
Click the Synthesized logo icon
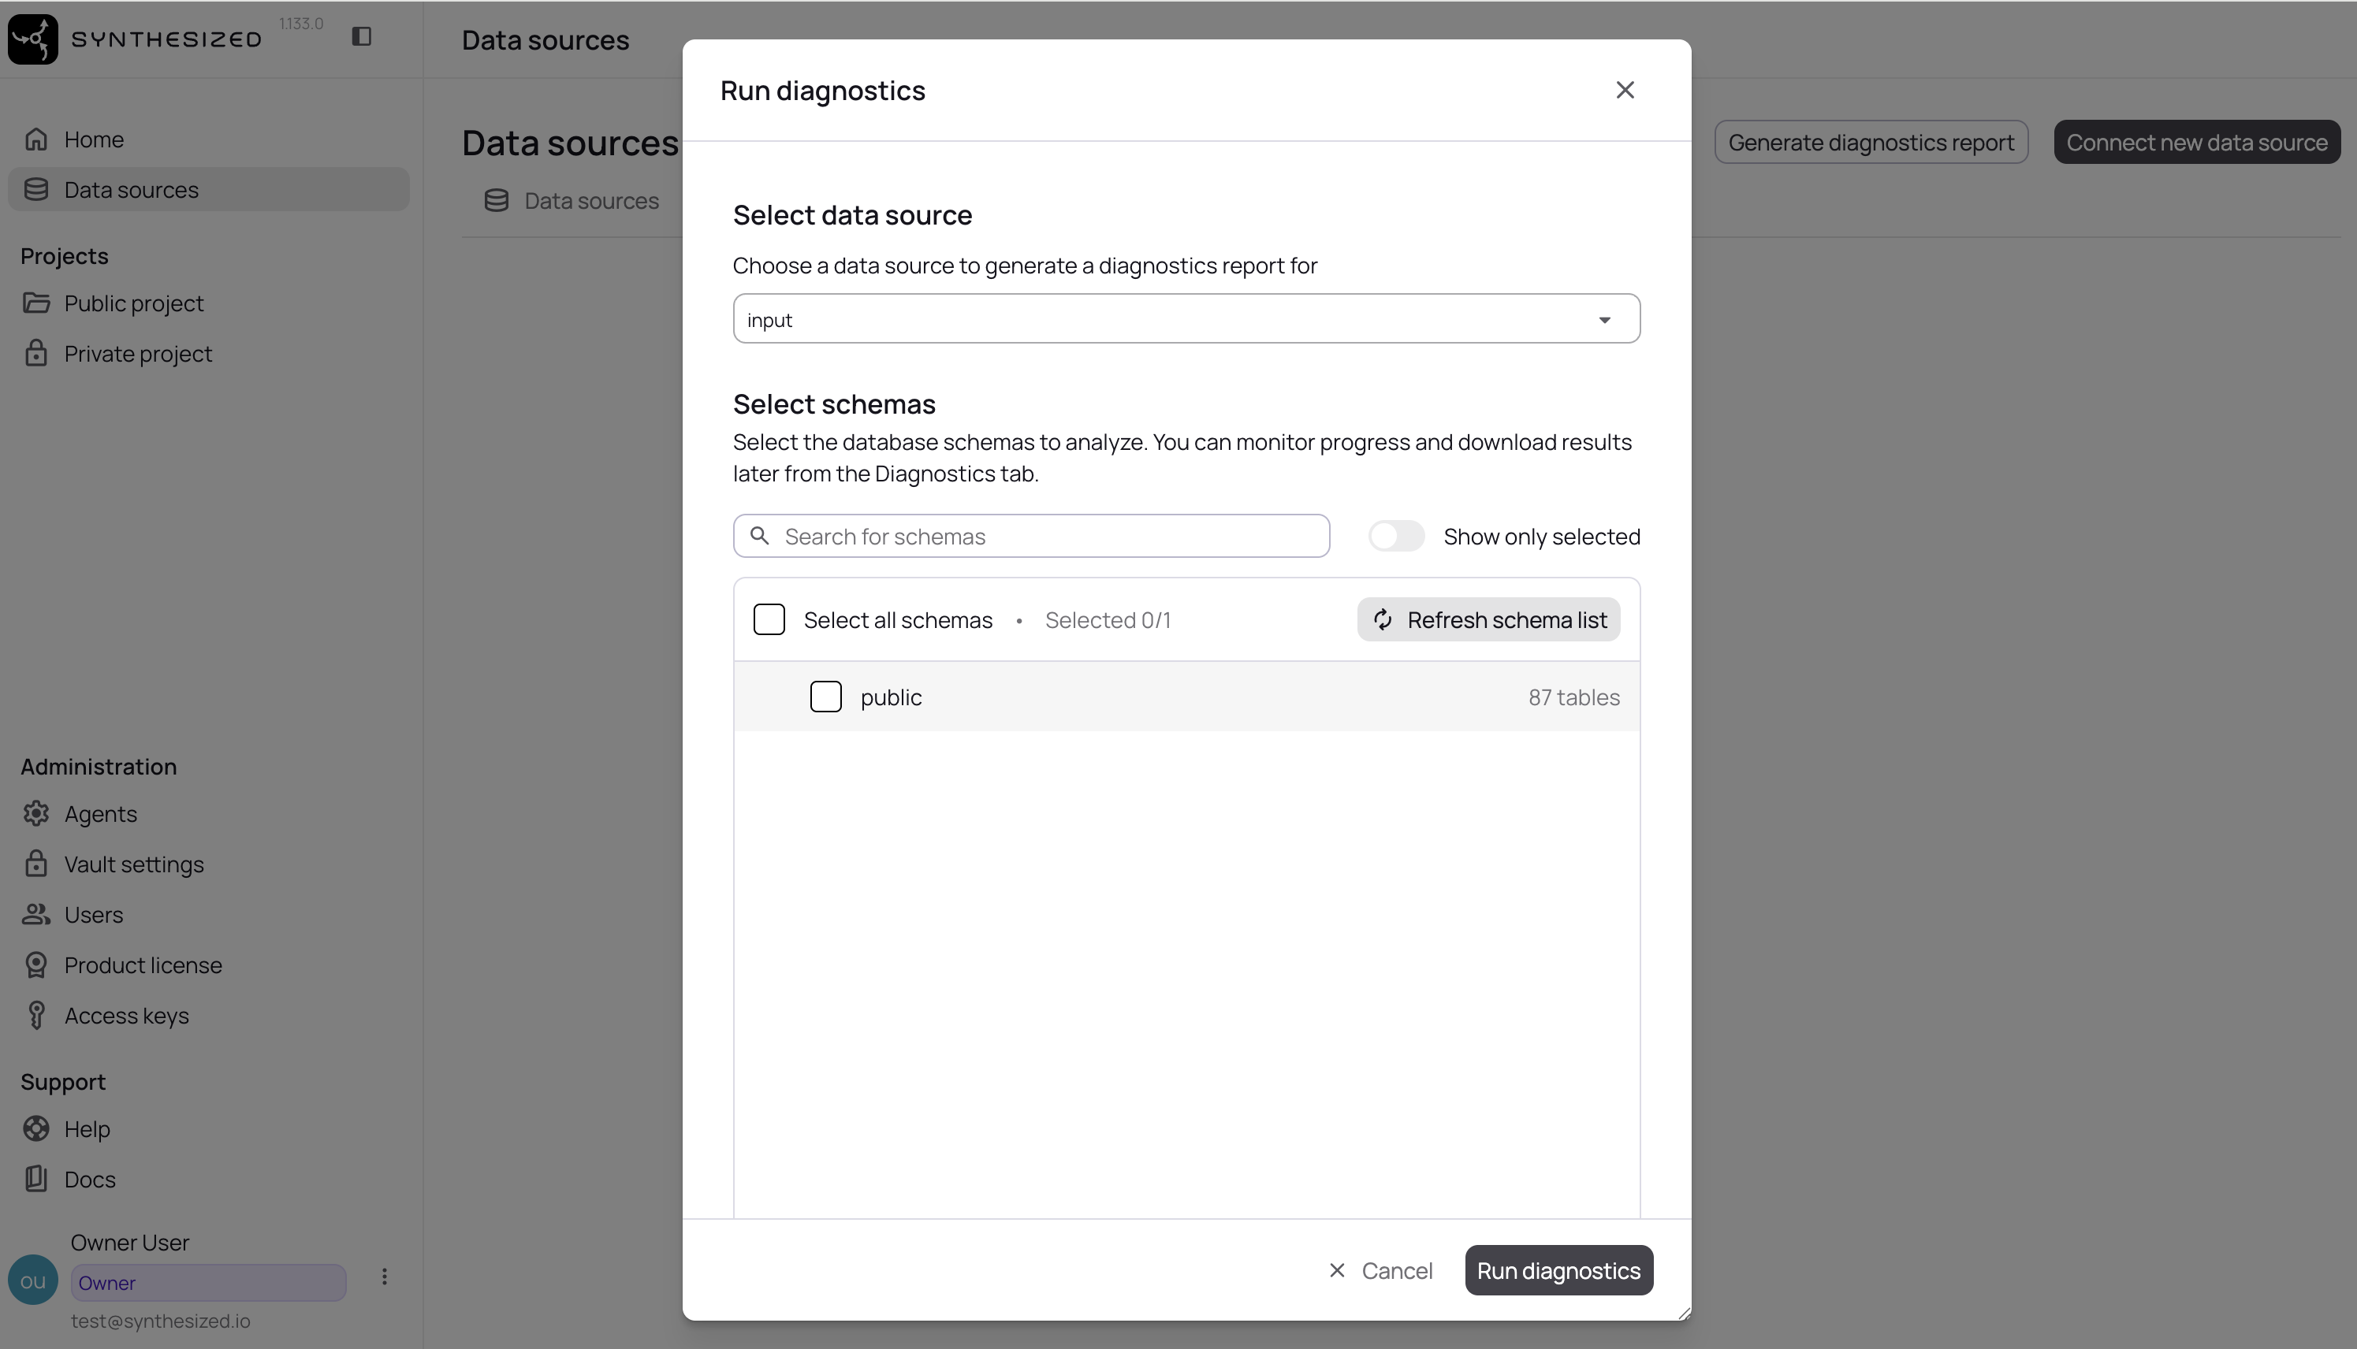pos(32,38)
